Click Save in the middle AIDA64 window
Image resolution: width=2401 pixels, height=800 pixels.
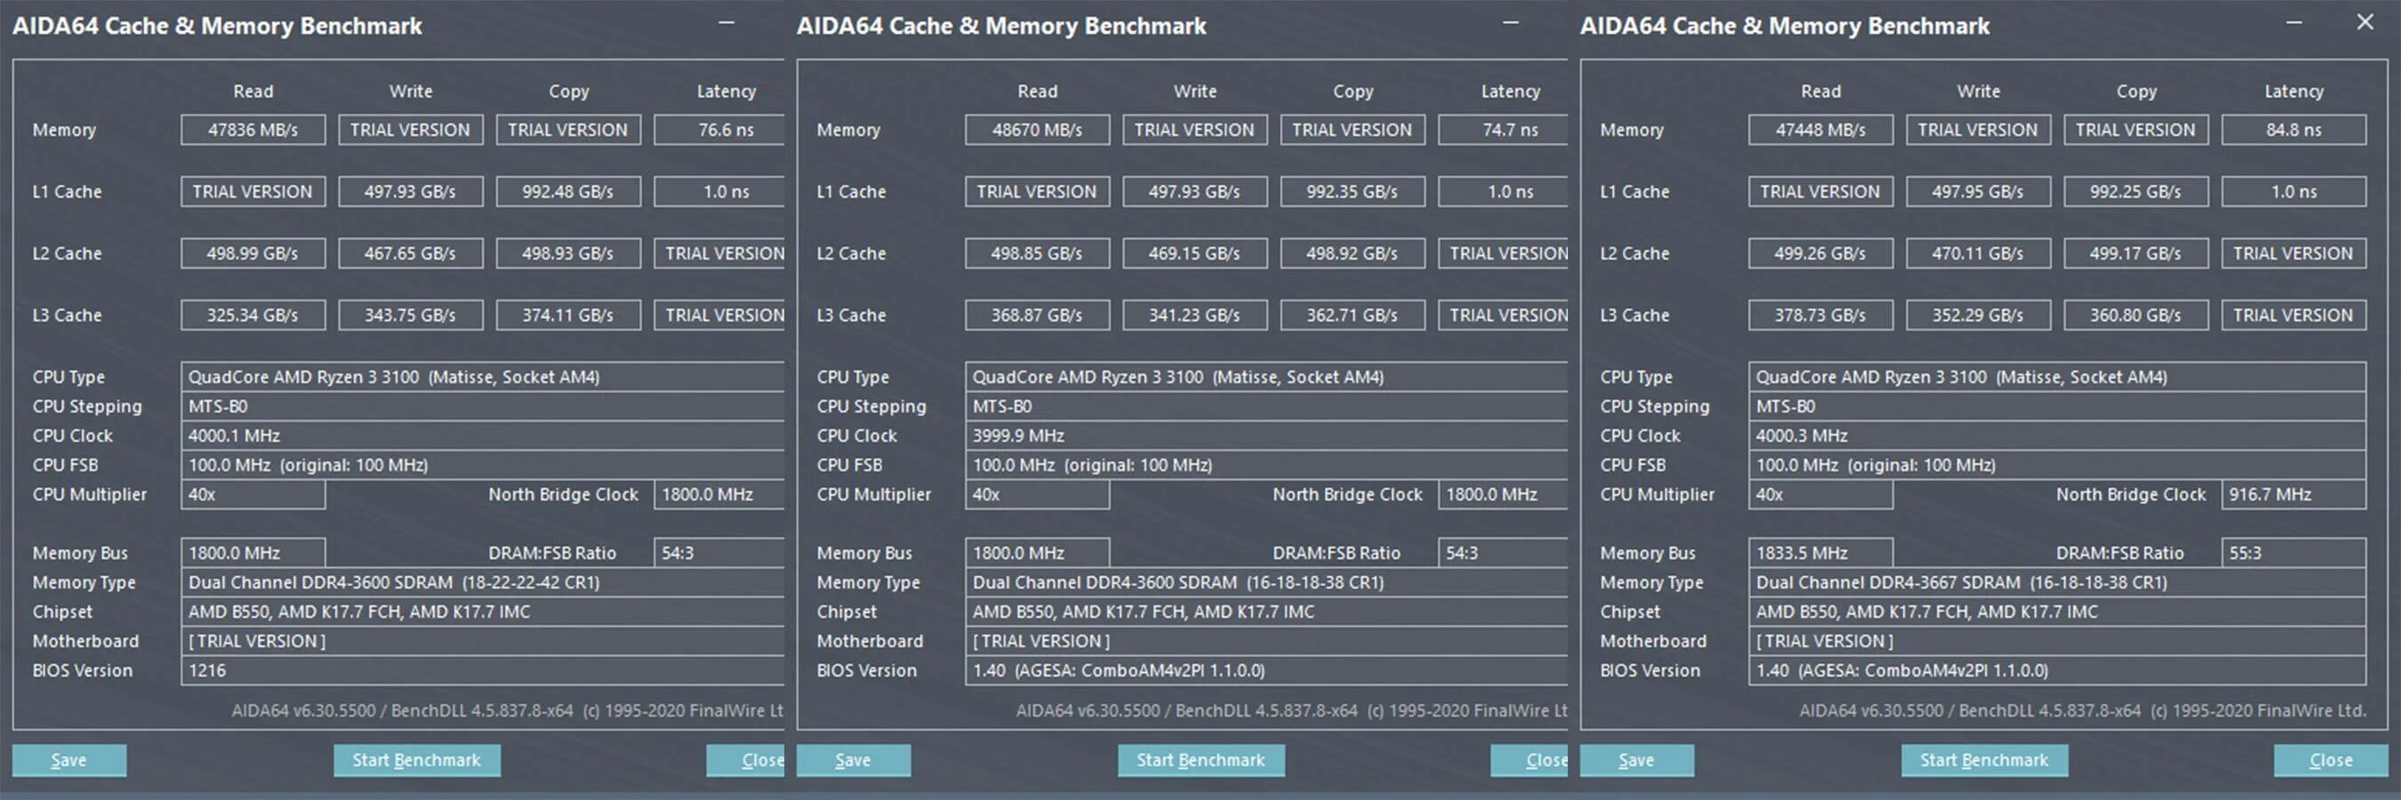click(853, 760)
